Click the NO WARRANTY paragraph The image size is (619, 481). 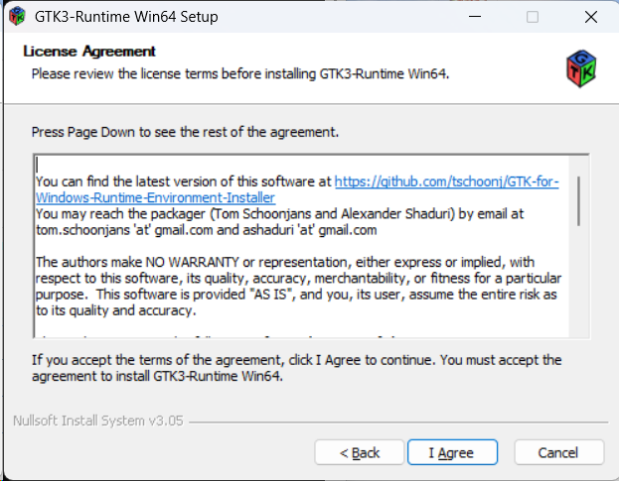[298, 287]
